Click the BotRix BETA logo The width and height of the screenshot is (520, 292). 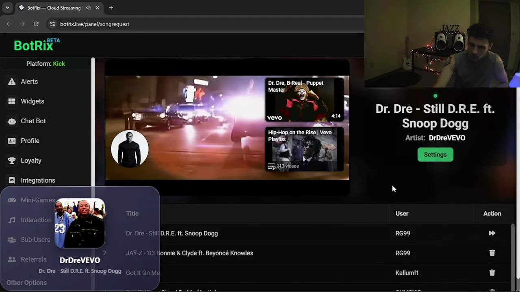[x=37, y=45]
